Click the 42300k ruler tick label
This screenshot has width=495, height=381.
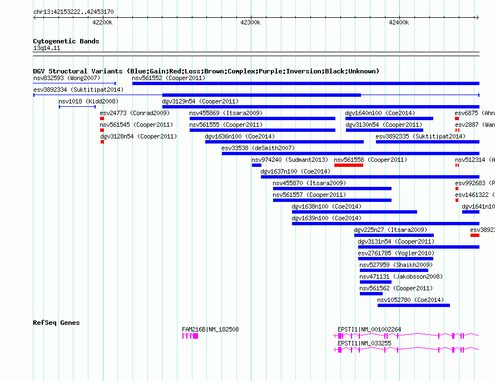[x=250, y=22]
